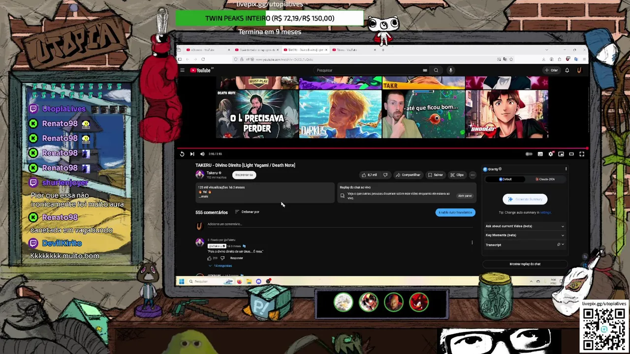Start voice search with the microphone icon

pyautogui.click(x=450, y=70)
